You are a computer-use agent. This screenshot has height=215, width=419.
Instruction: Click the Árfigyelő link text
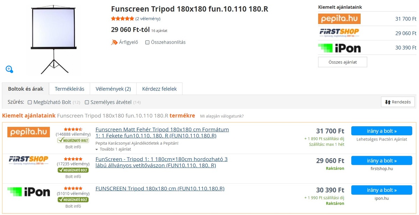click(128, 42)
